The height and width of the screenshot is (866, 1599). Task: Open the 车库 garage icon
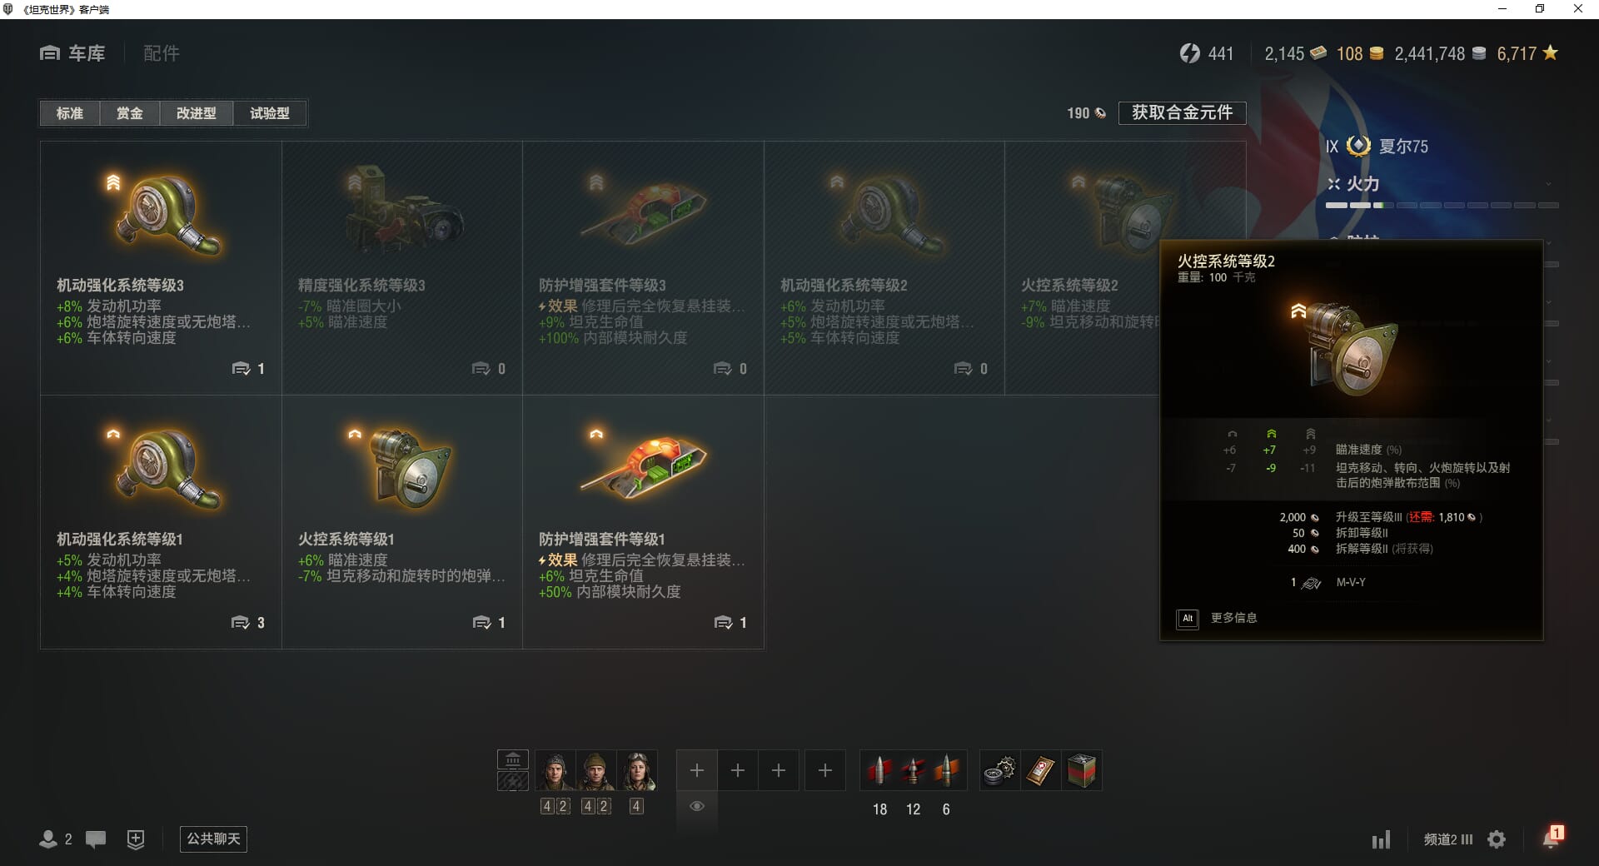coord(50,53)
